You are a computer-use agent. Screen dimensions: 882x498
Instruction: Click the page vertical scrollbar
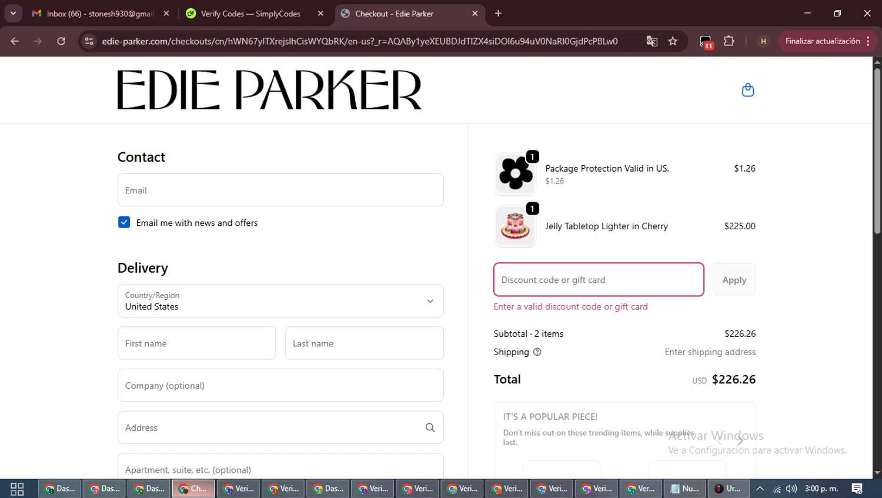877,151
